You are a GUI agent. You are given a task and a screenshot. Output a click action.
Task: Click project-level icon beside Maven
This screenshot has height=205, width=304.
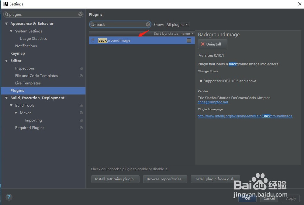pos(81,113)
